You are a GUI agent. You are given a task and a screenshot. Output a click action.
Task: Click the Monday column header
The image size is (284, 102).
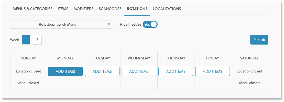coord(65,58)
